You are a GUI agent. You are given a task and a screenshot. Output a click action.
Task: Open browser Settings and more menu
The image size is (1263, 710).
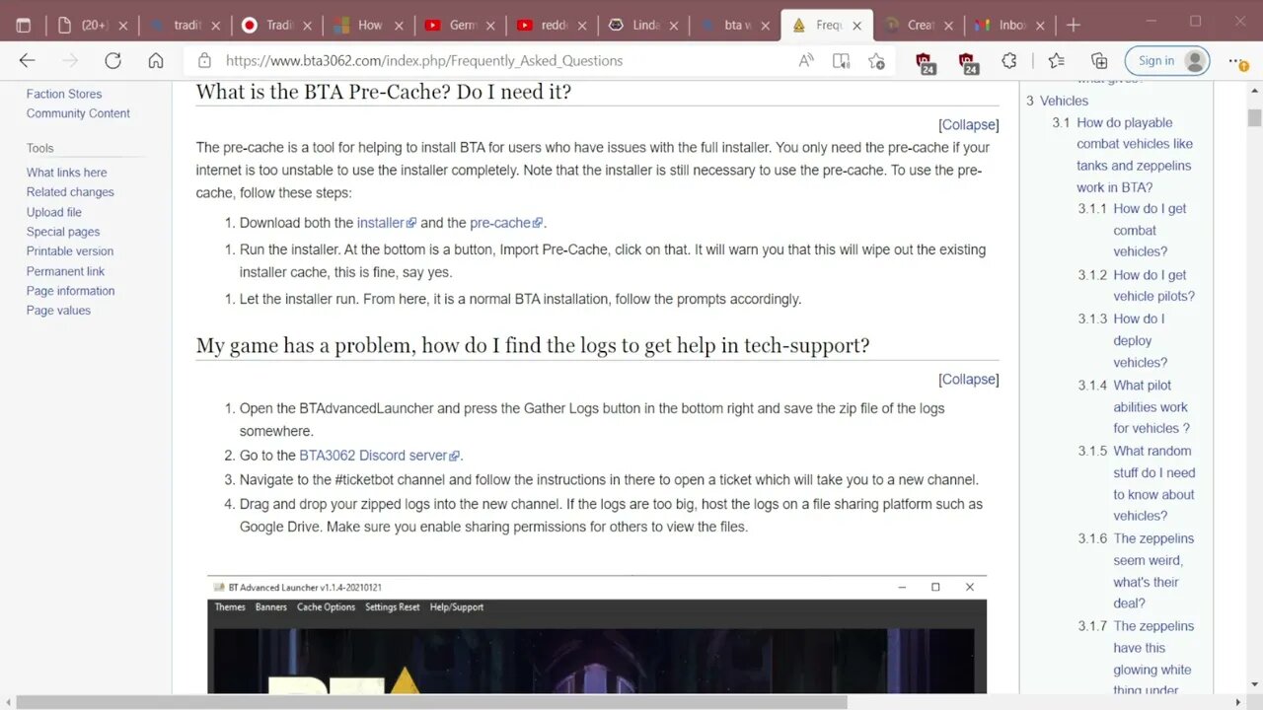[1238, 61]
